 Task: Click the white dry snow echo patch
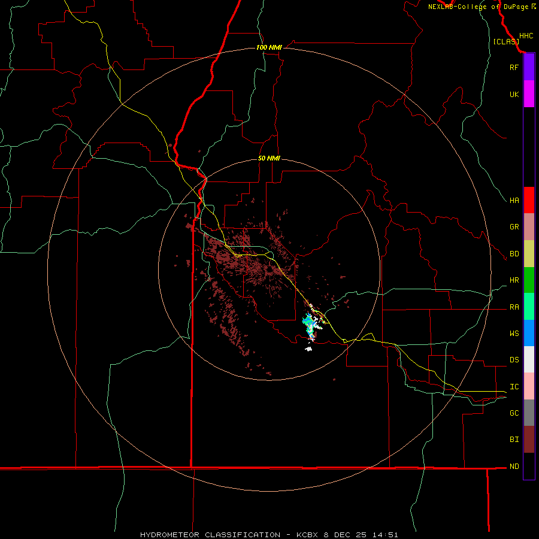tap(308, 349)
